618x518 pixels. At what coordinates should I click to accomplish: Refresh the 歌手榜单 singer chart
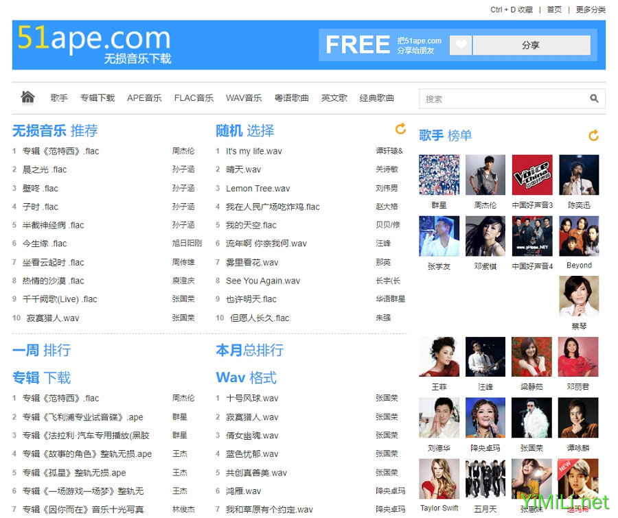[593, 136]
